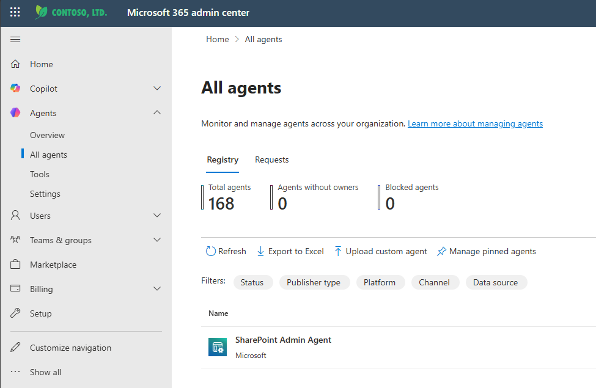
Task: Click the Teams & groups people icon
Action: (x=15, y=240)
